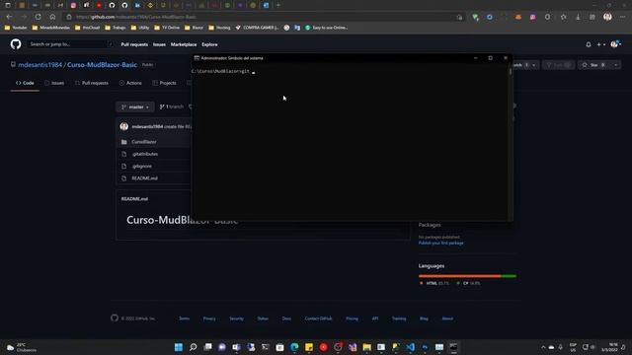Expand the Watch dropdown arrow
This screenshot has height=355, width=632.
click(533, 65)
